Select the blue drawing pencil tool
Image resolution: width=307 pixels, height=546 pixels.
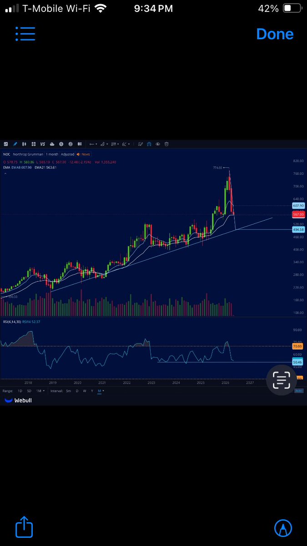pos(15,144)
